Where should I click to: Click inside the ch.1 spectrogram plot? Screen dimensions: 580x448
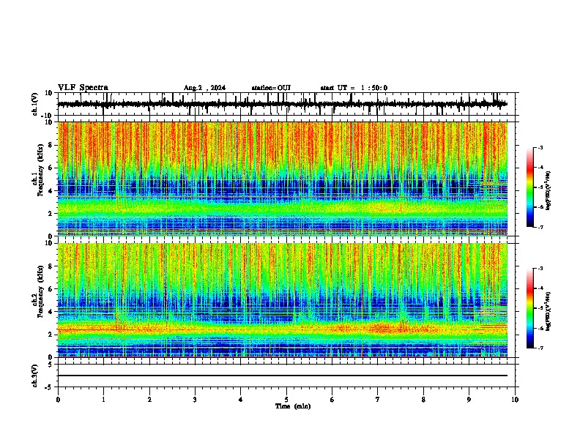283,179
